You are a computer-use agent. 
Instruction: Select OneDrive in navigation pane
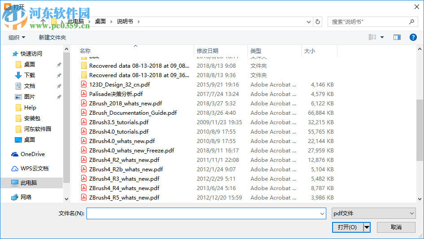pyautogui.click(x=32, y=154)
